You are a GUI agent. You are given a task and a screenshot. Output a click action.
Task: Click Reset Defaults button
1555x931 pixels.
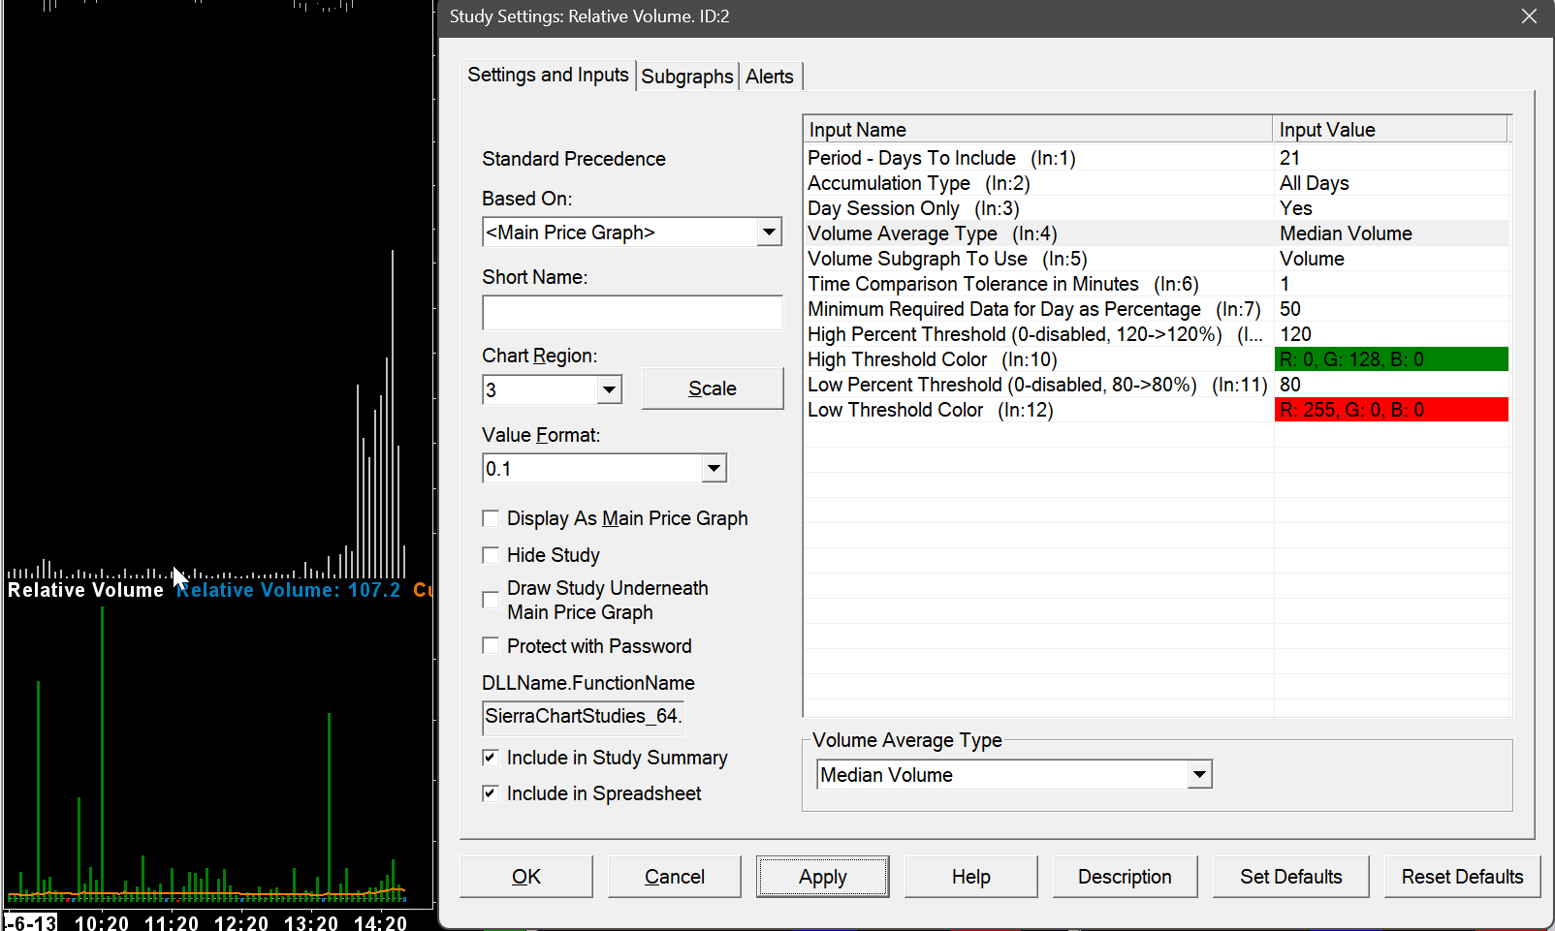(x=1462, y=877)
